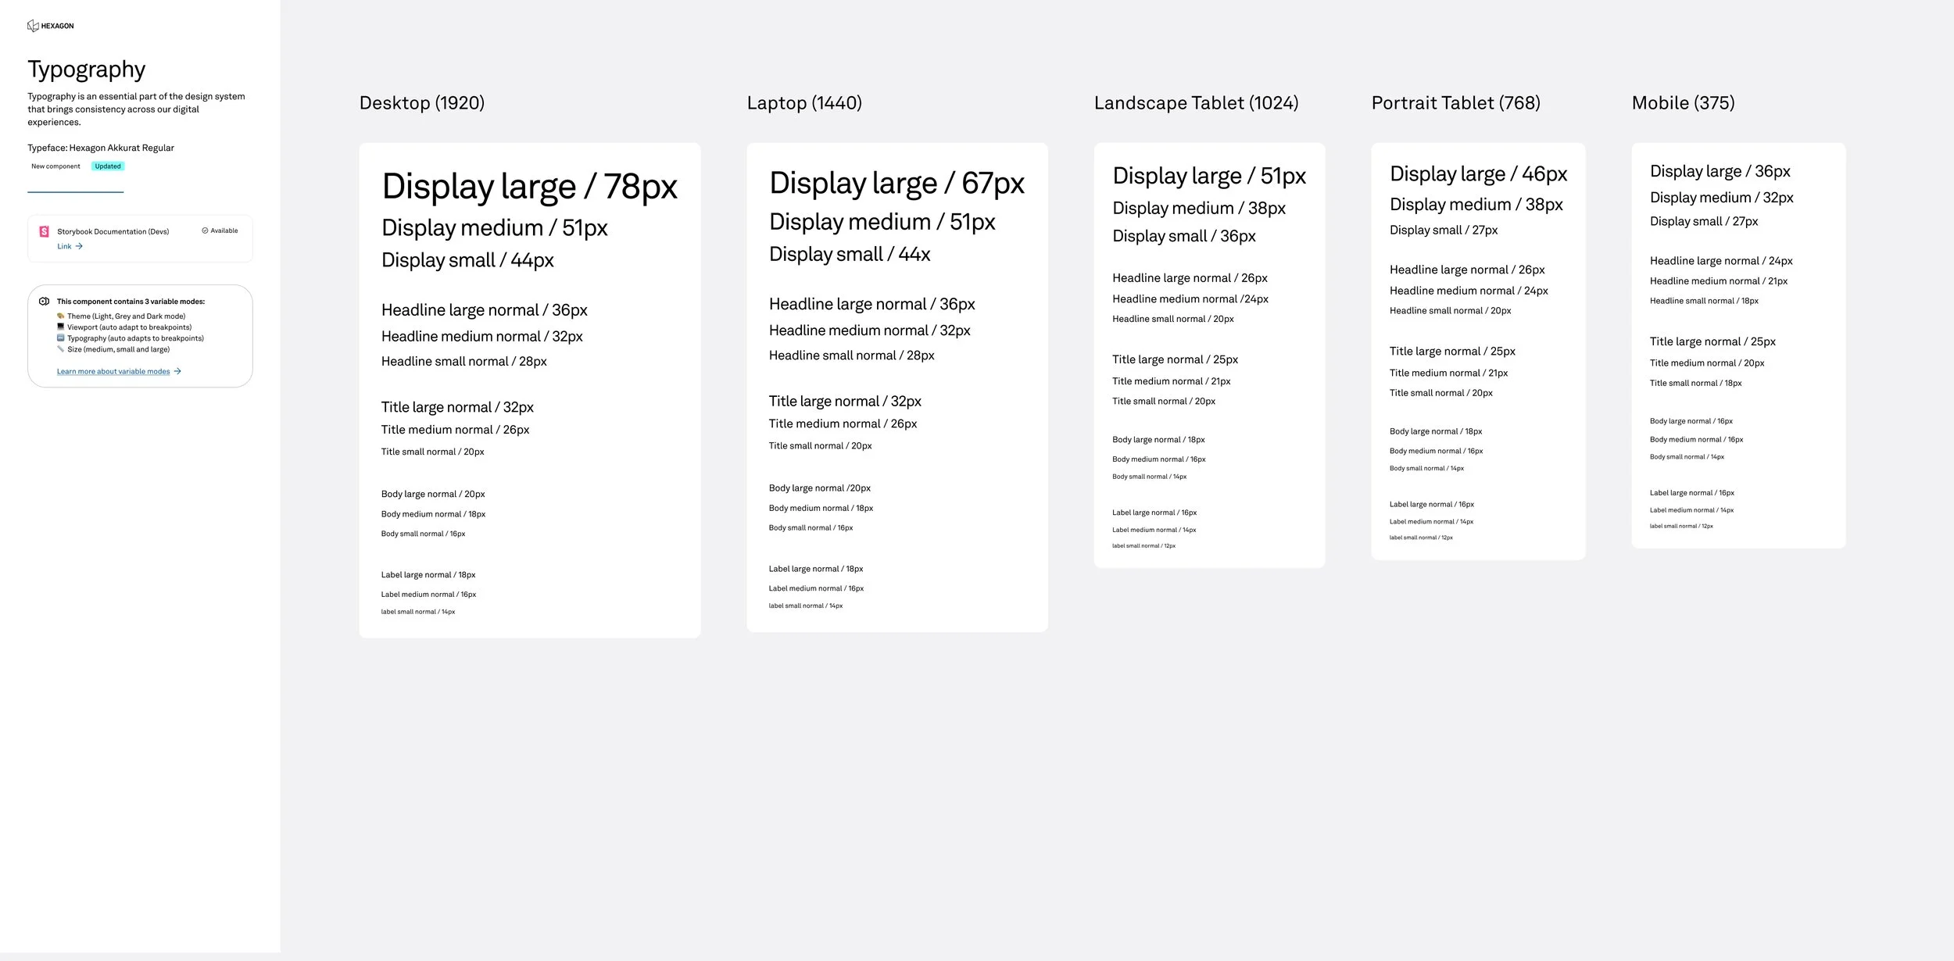The height and width of the screenshot is (961, 1954).
Task: Click arrow beside Learn more link
Action: point(177,372)
